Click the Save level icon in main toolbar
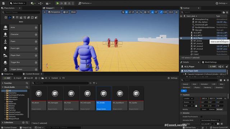 (3, 3)
